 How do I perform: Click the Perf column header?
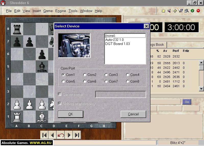[176, 51]
